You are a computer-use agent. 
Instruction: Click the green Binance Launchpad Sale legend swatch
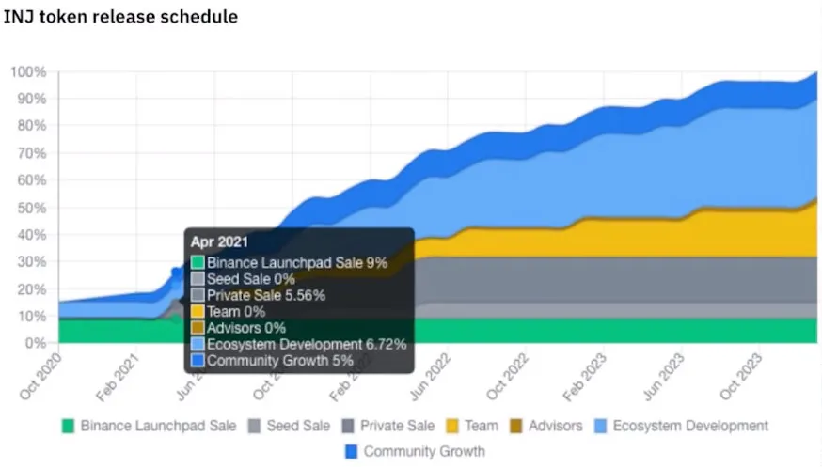point(68,426)
